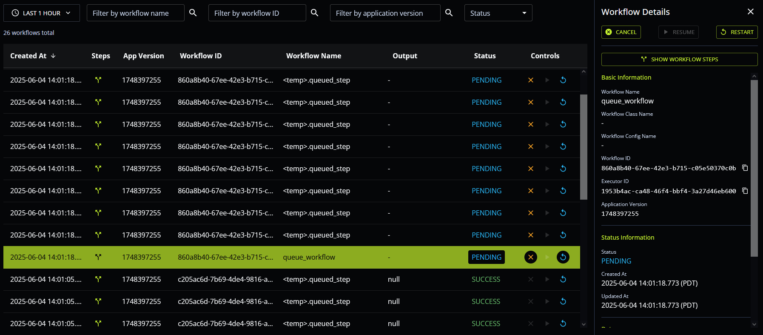This screenshot has height=335, width=763.
Task: Cancel the second PENDING queued_step row
Action: click(x=531, y=102)
